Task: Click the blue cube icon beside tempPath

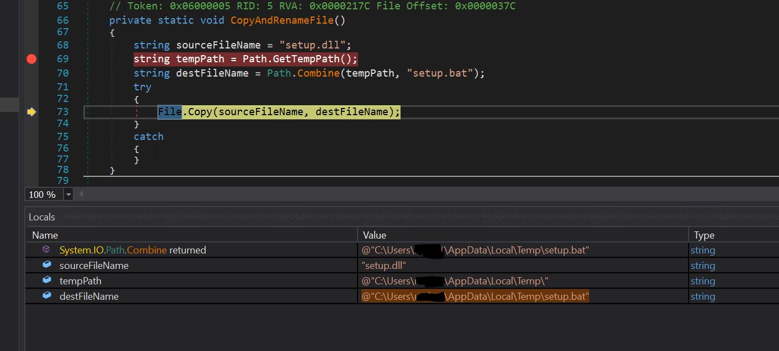Action: [x=47, y=280]
